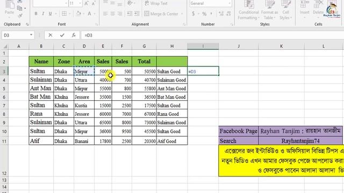Center text horizontally in the cell
Viewport: 344px width, 193px height.
(112, 13)
